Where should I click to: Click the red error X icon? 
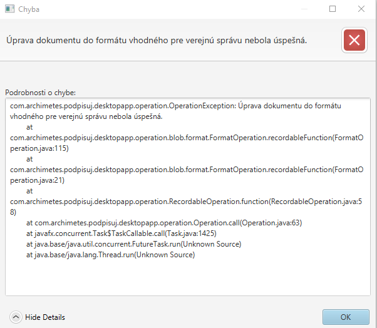click(x=354, y=41)
